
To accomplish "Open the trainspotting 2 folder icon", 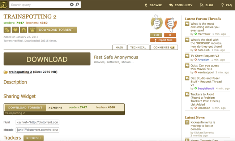I will click(6, 72).
